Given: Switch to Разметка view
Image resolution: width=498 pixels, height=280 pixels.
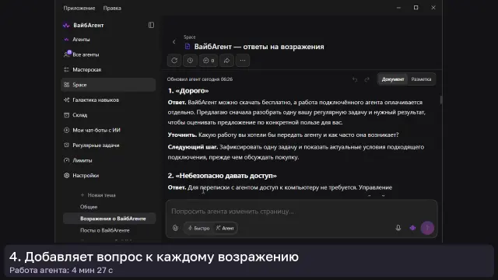Looking at the screenshot, I should (421, 79).
